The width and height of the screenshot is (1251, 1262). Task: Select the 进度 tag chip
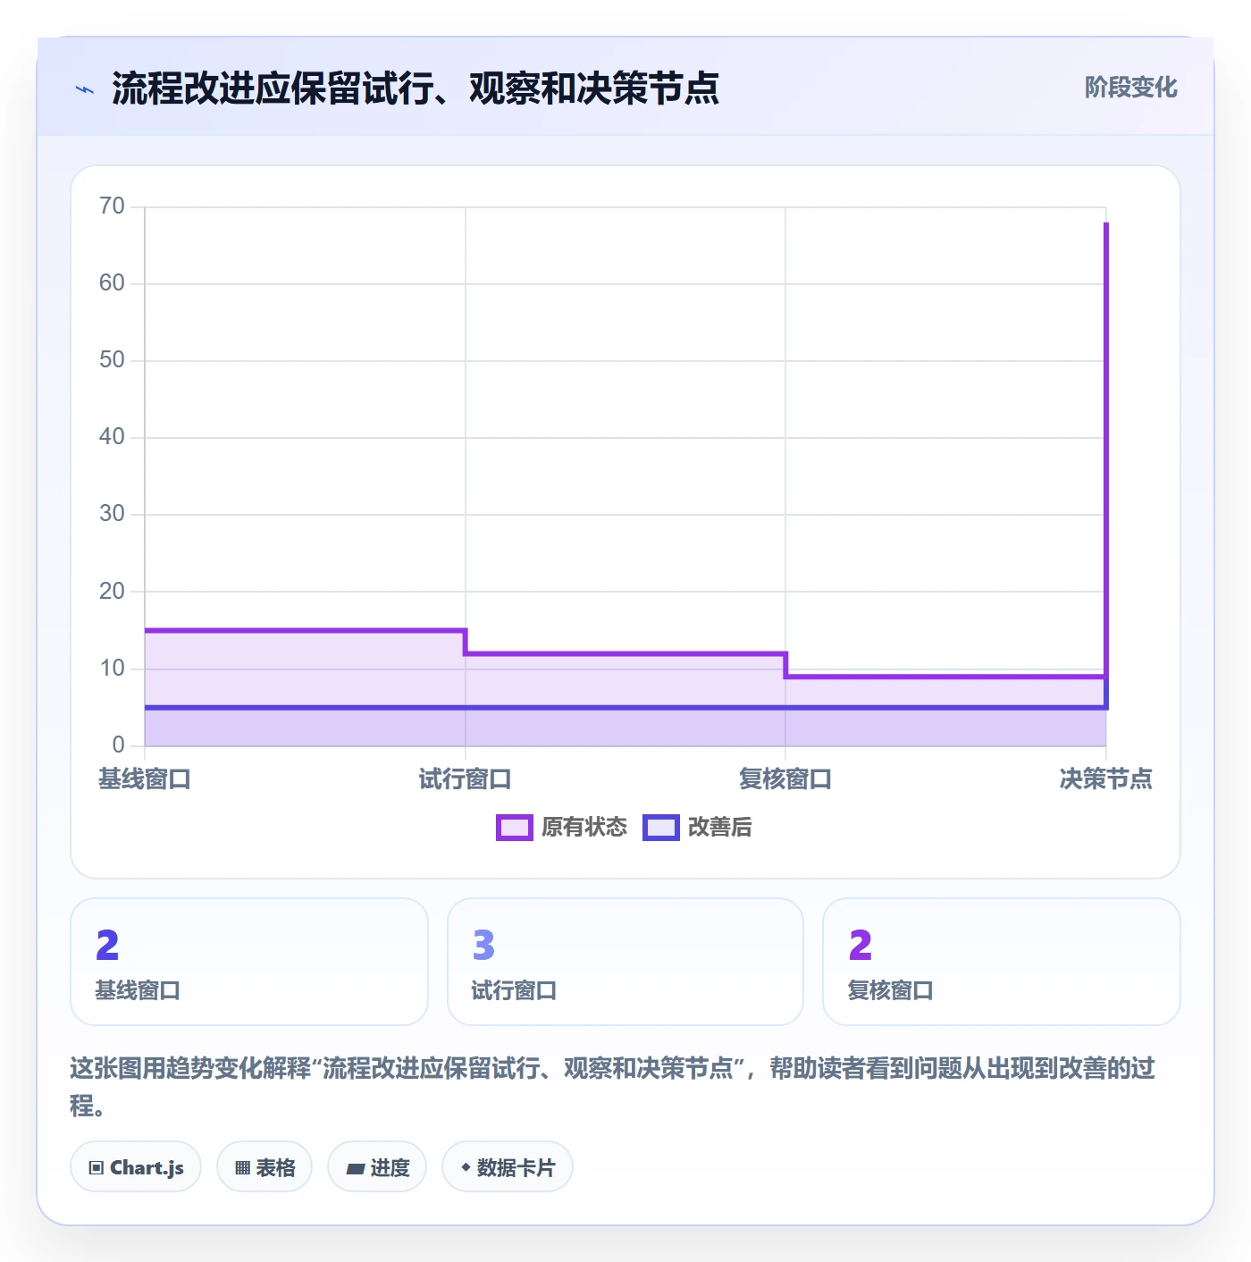(377, 1166)
